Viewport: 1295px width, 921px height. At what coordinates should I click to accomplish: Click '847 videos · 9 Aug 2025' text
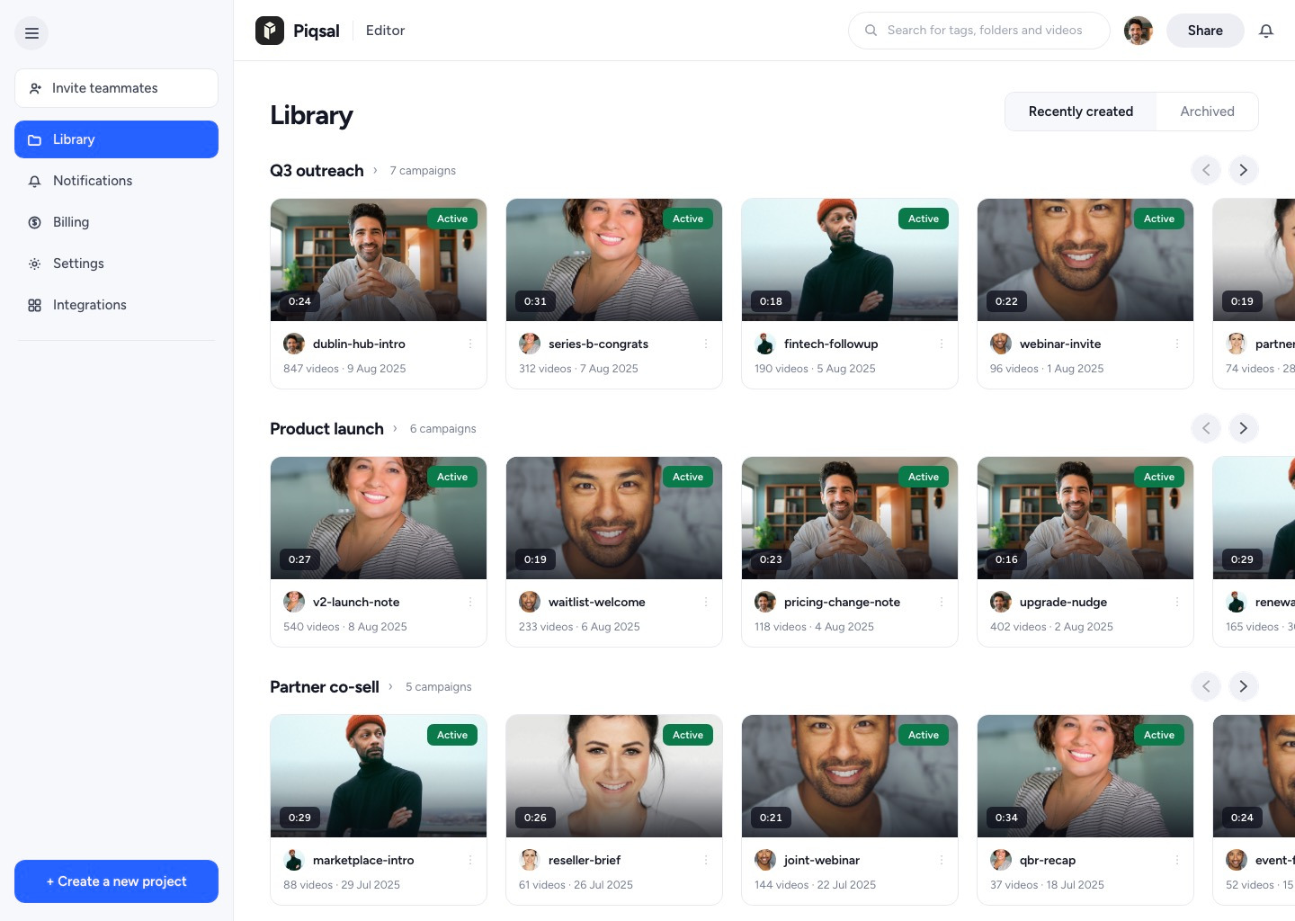tap(344, 369)
